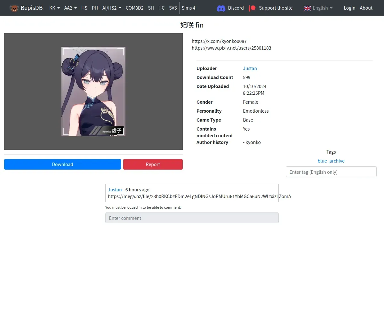Screen dimensions: 384x320
Task: Click the Discord logo icon
Action: click(221, 8)
